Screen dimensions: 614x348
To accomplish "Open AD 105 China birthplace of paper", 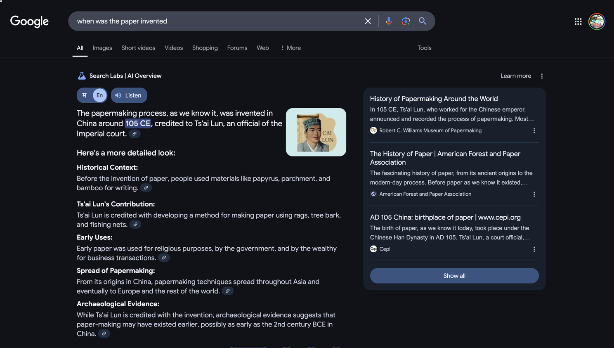I will tap(445, 218).
